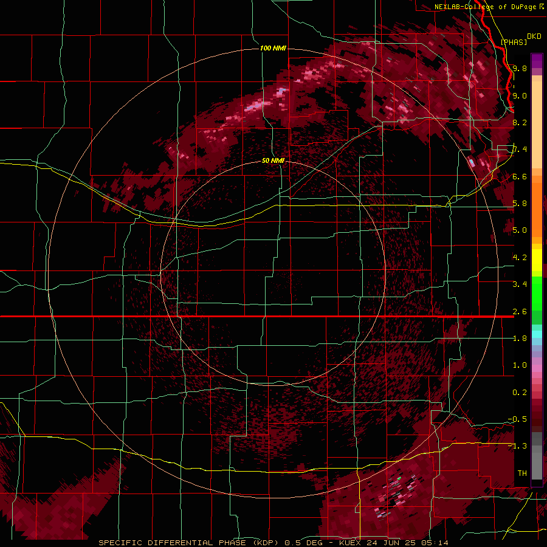The width and height of the screenshot is (547, 547).
Task: Click the 24 JUN 25 date in the caption
Action: pyautogui.click(x=391, y=543)
